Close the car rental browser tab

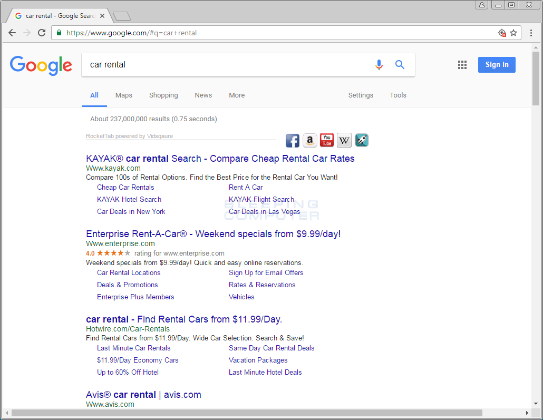pos(102,16)
